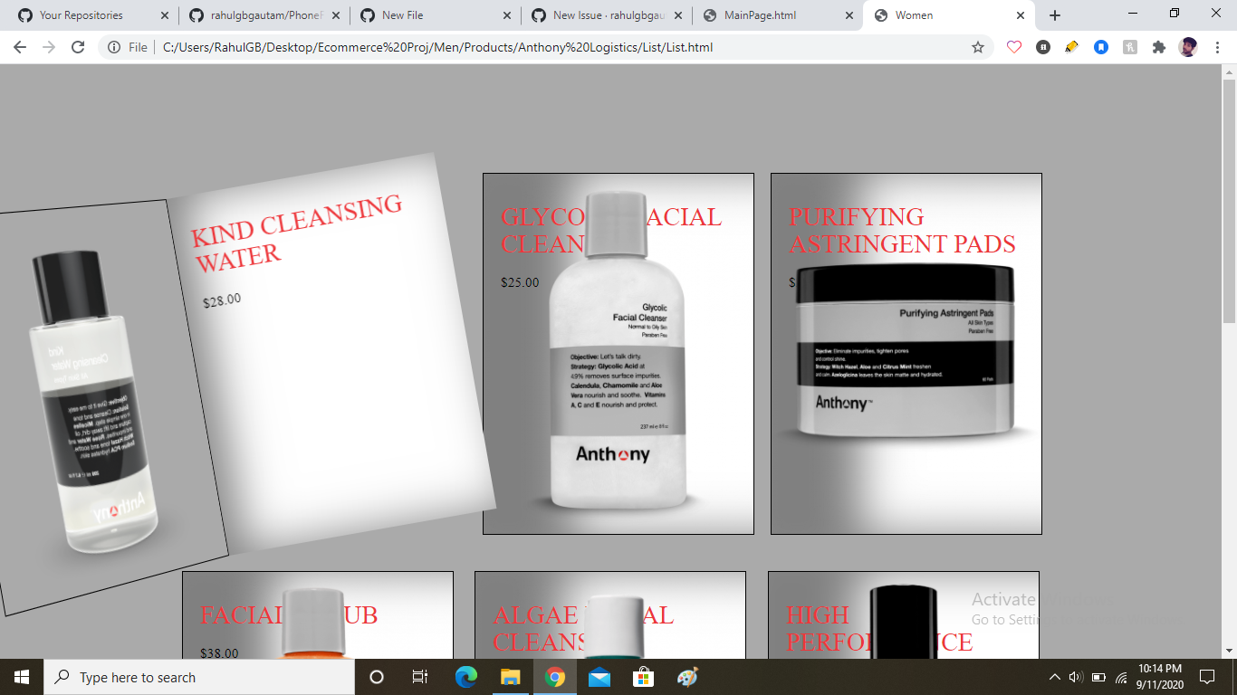Click the scrollbar up arrow

click(x=1229, y=71)
